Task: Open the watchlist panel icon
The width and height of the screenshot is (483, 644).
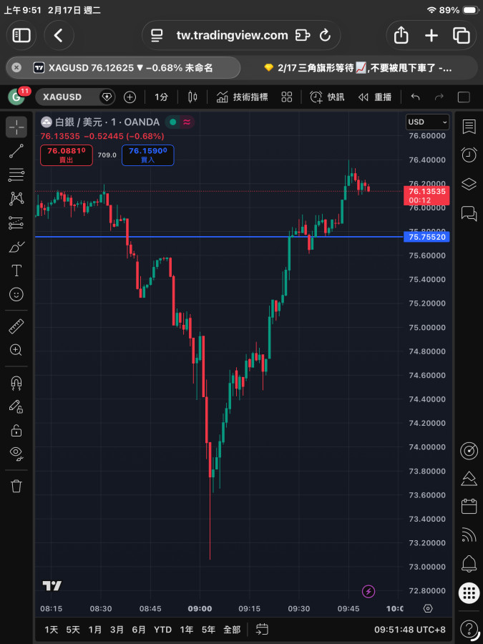Action: tap(469, 127)
